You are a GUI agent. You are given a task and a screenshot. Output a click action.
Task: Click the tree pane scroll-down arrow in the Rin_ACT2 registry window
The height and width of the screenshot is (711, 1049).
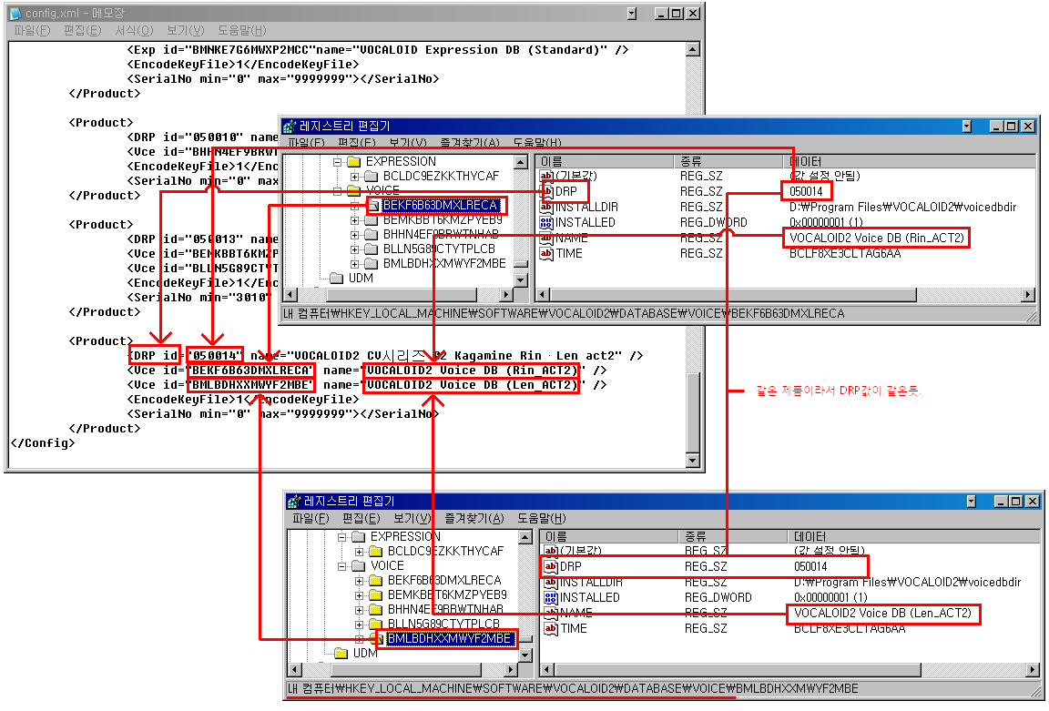(x=521, y=280)
